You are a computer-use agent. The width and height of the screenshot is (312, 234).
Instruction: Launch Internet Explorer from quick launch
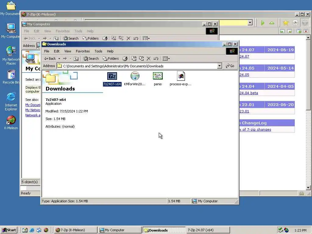coord(32,230)
